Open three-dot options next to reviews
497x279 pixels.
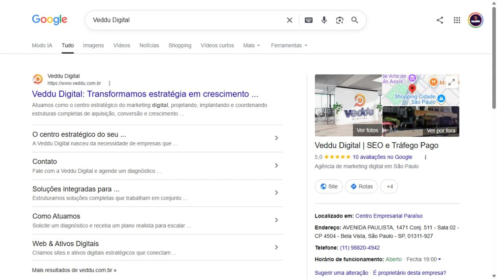425,157
